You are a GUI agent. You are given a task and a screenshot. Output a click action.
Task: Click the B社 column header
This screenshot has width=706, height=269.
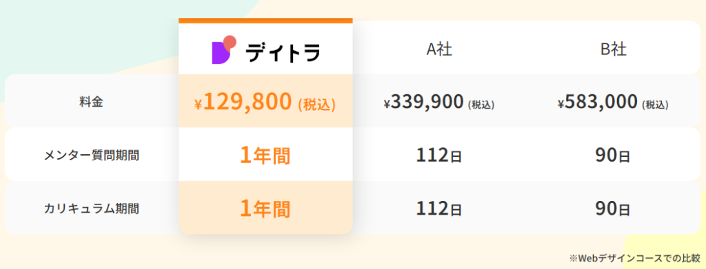point(613,50)
